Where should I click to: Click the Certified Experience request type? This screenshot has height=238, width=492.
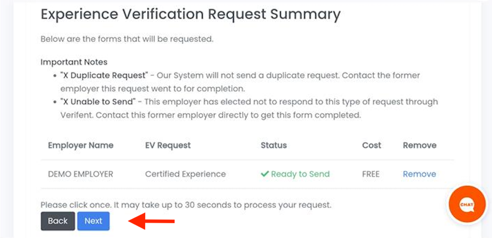click(185, 174)
